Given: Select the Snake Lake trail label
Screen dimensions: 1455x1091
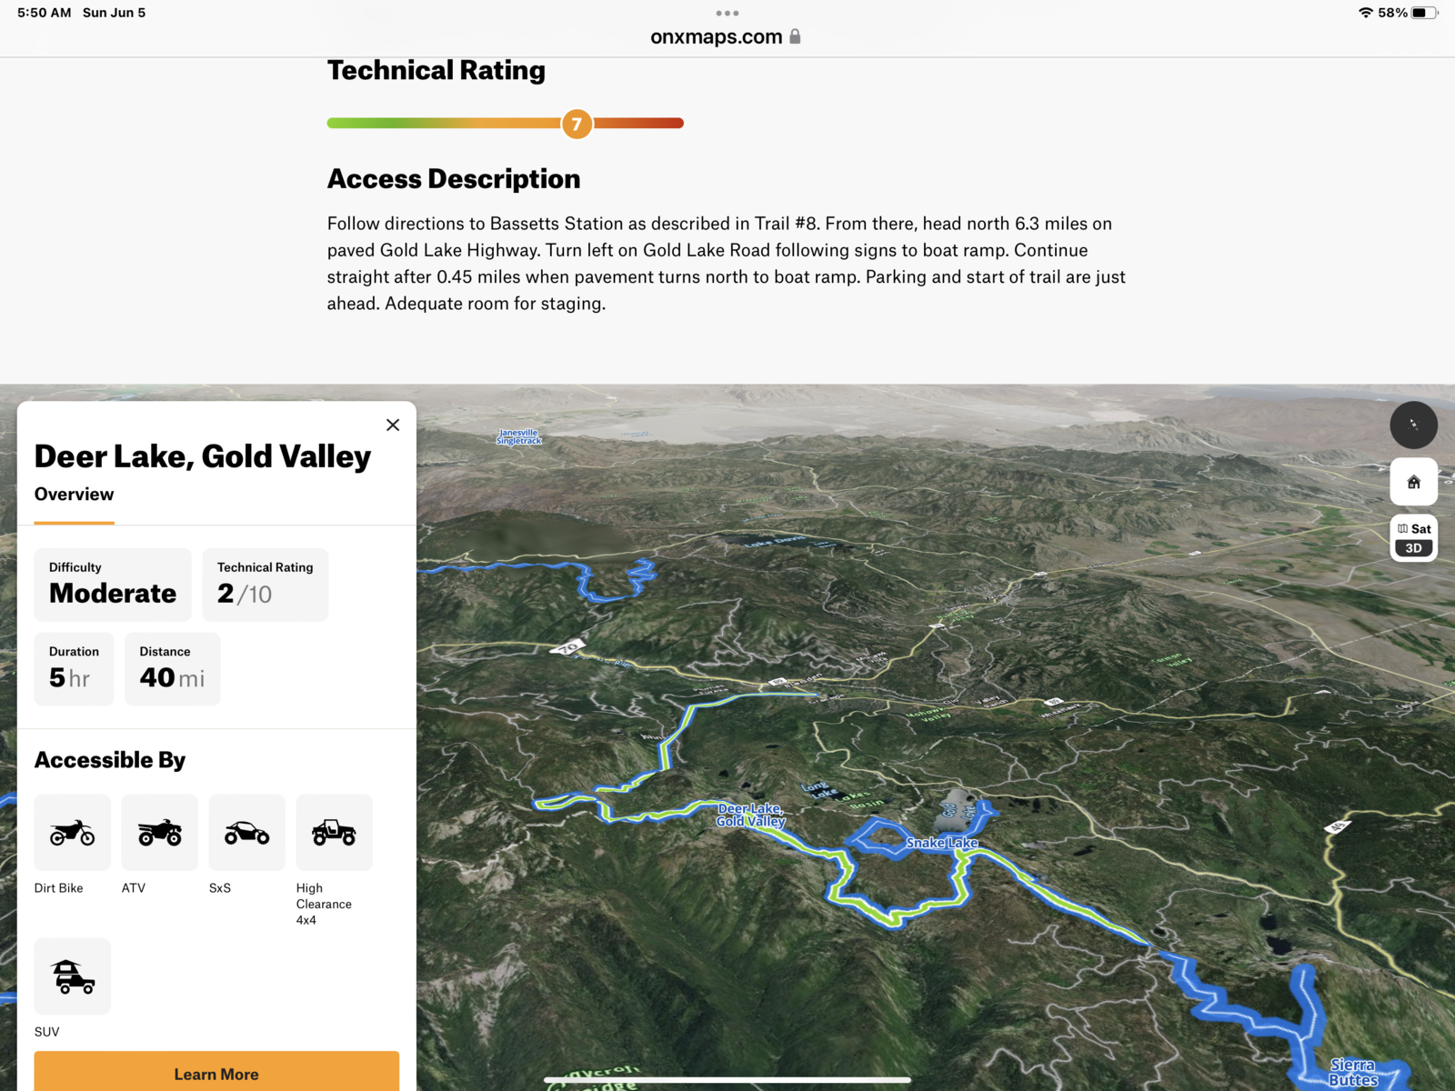Looking at the screenshot, I should (x=941, y=843).
